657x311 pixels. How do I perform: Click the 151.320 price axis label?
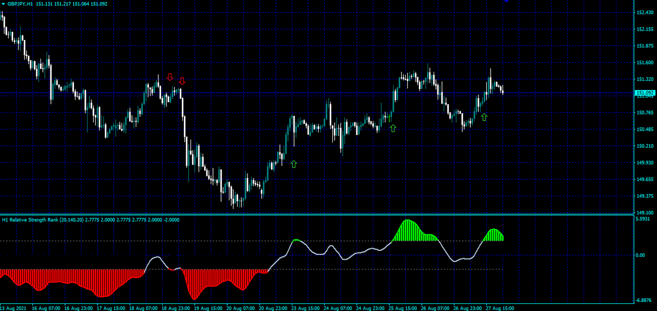point(645,79)
